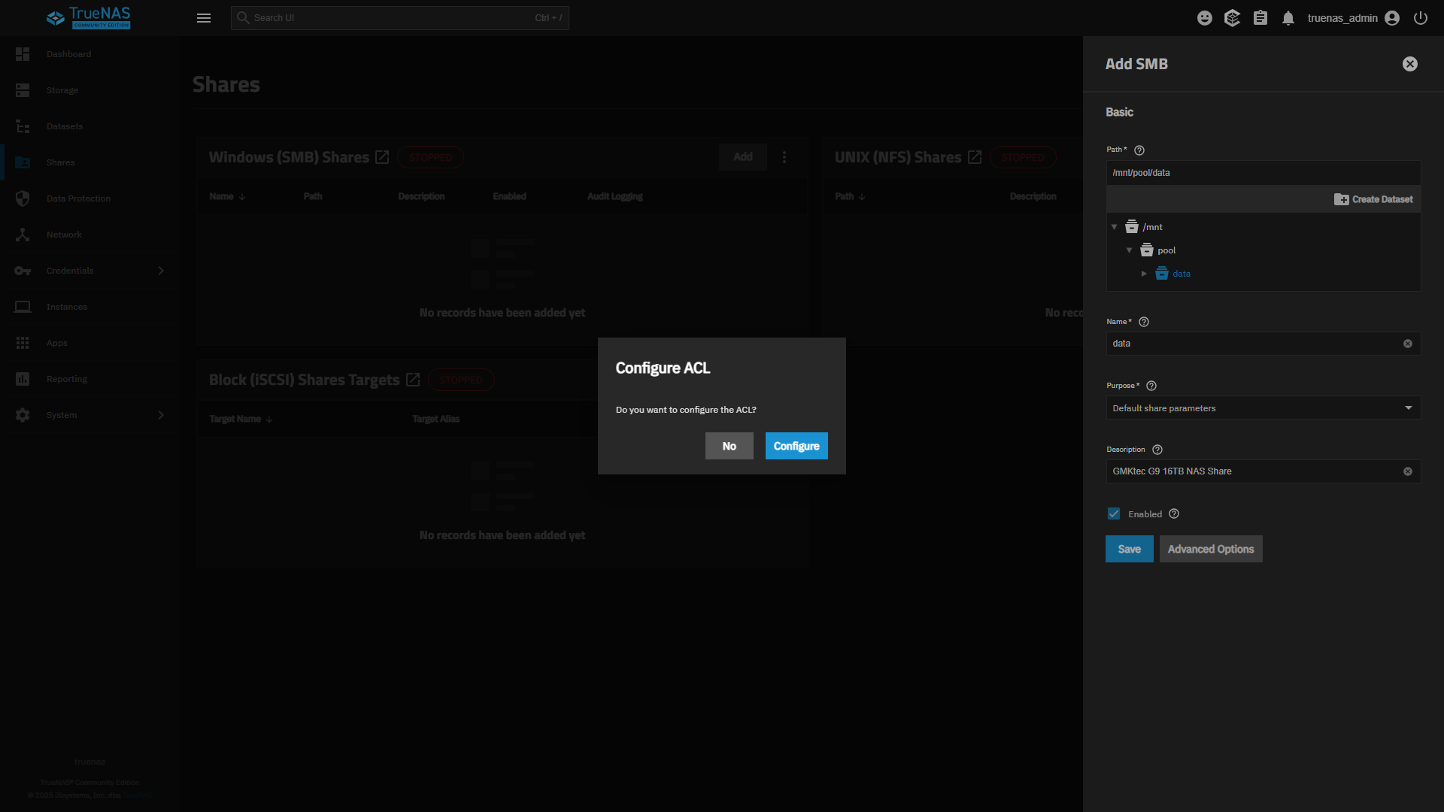Viewport: 1444px width, 812px height.
Task: Open the jobs clipboard icon
Action: click(1260, 18)
